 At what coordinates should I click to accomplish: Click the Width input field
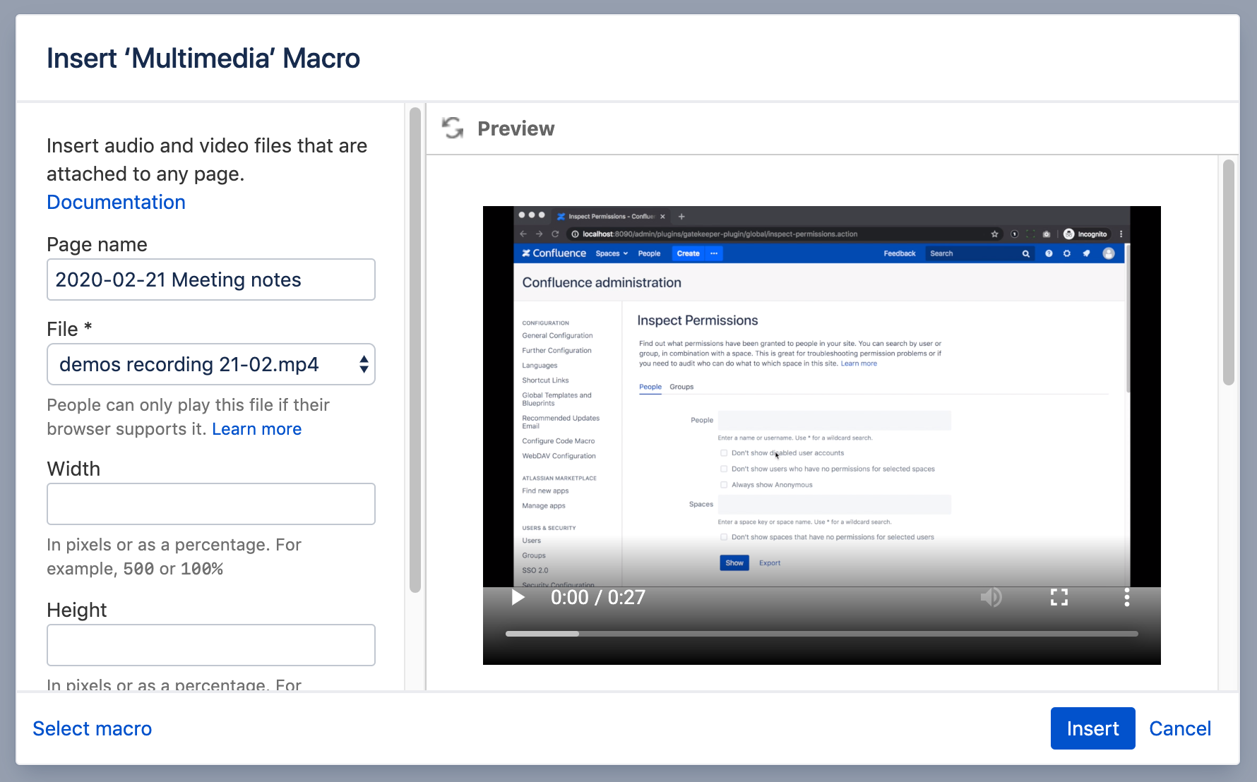210,504
